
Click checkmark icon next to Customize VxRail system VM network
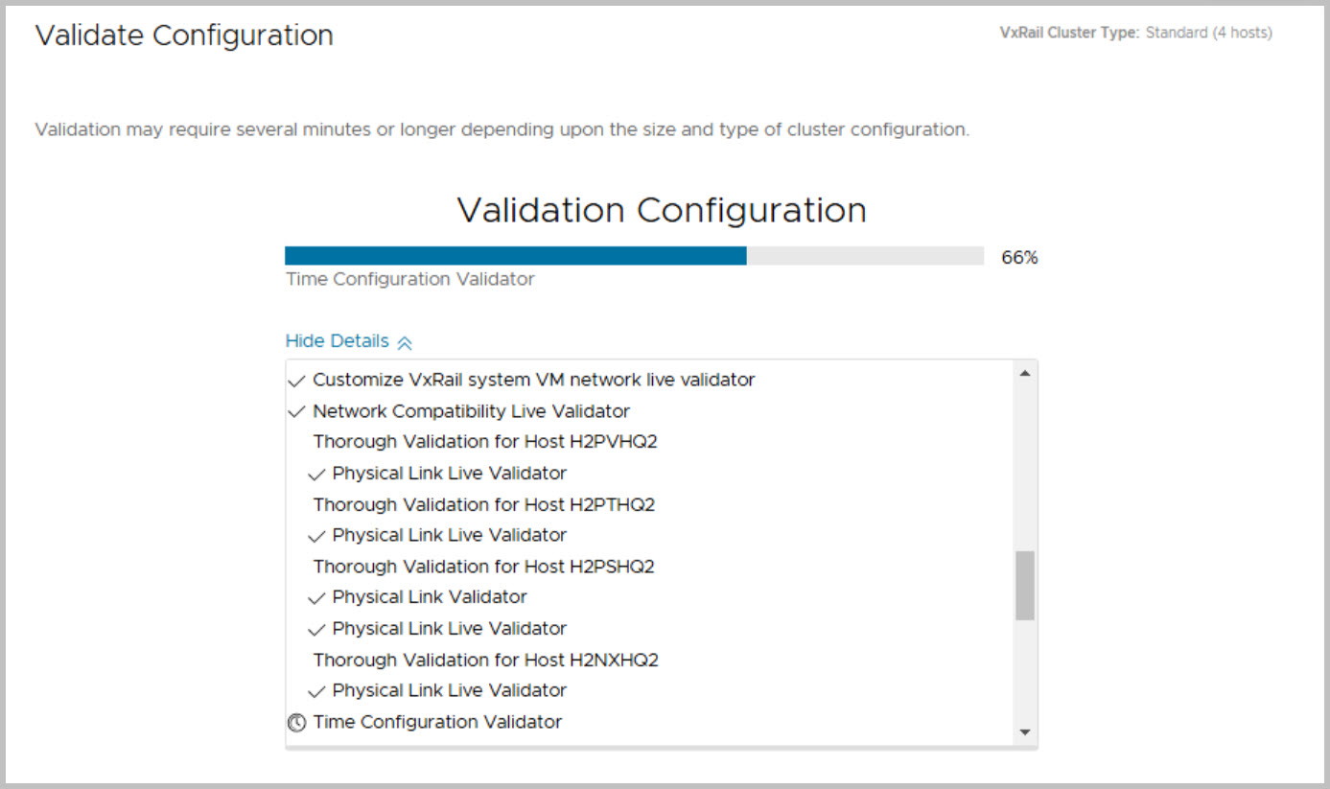pos(296,381)
